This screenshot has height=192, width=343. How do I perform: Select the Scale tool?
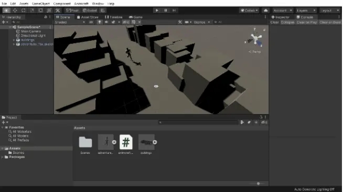(32, 10)
